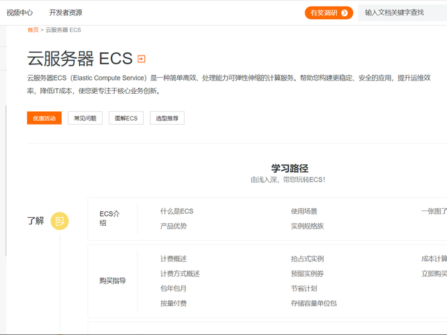447x335 pixels.
Task: Click the 学习路径 heading
Action: (x=290, y=168)
